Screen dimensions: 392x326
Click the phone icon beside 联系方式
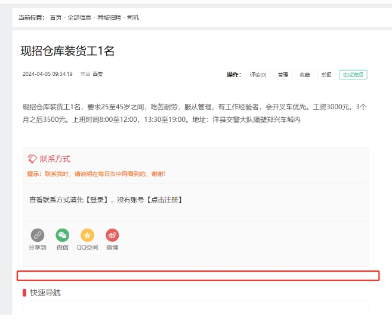pos(32,159)
